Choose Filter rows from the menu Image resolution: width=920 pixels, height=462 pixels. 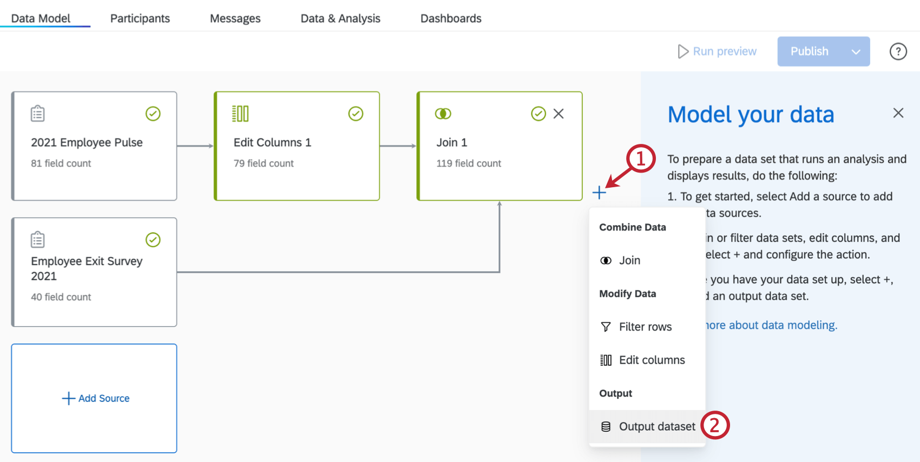click(647, 327)
